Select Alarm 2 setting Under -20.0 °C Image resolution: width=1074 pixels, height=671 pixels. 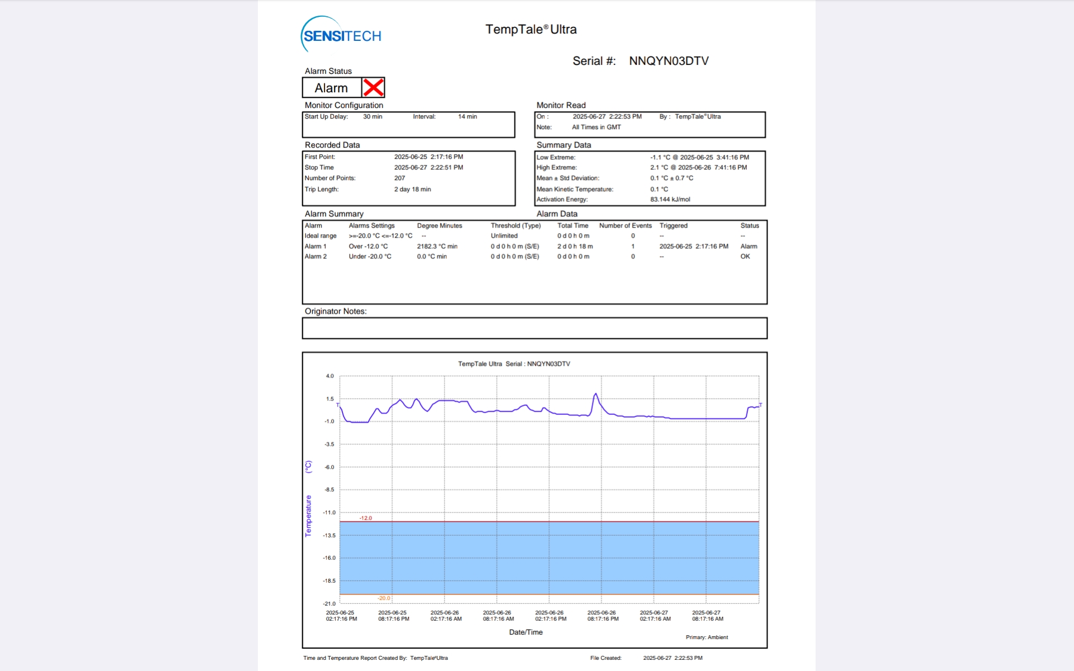tap(370, 256)
